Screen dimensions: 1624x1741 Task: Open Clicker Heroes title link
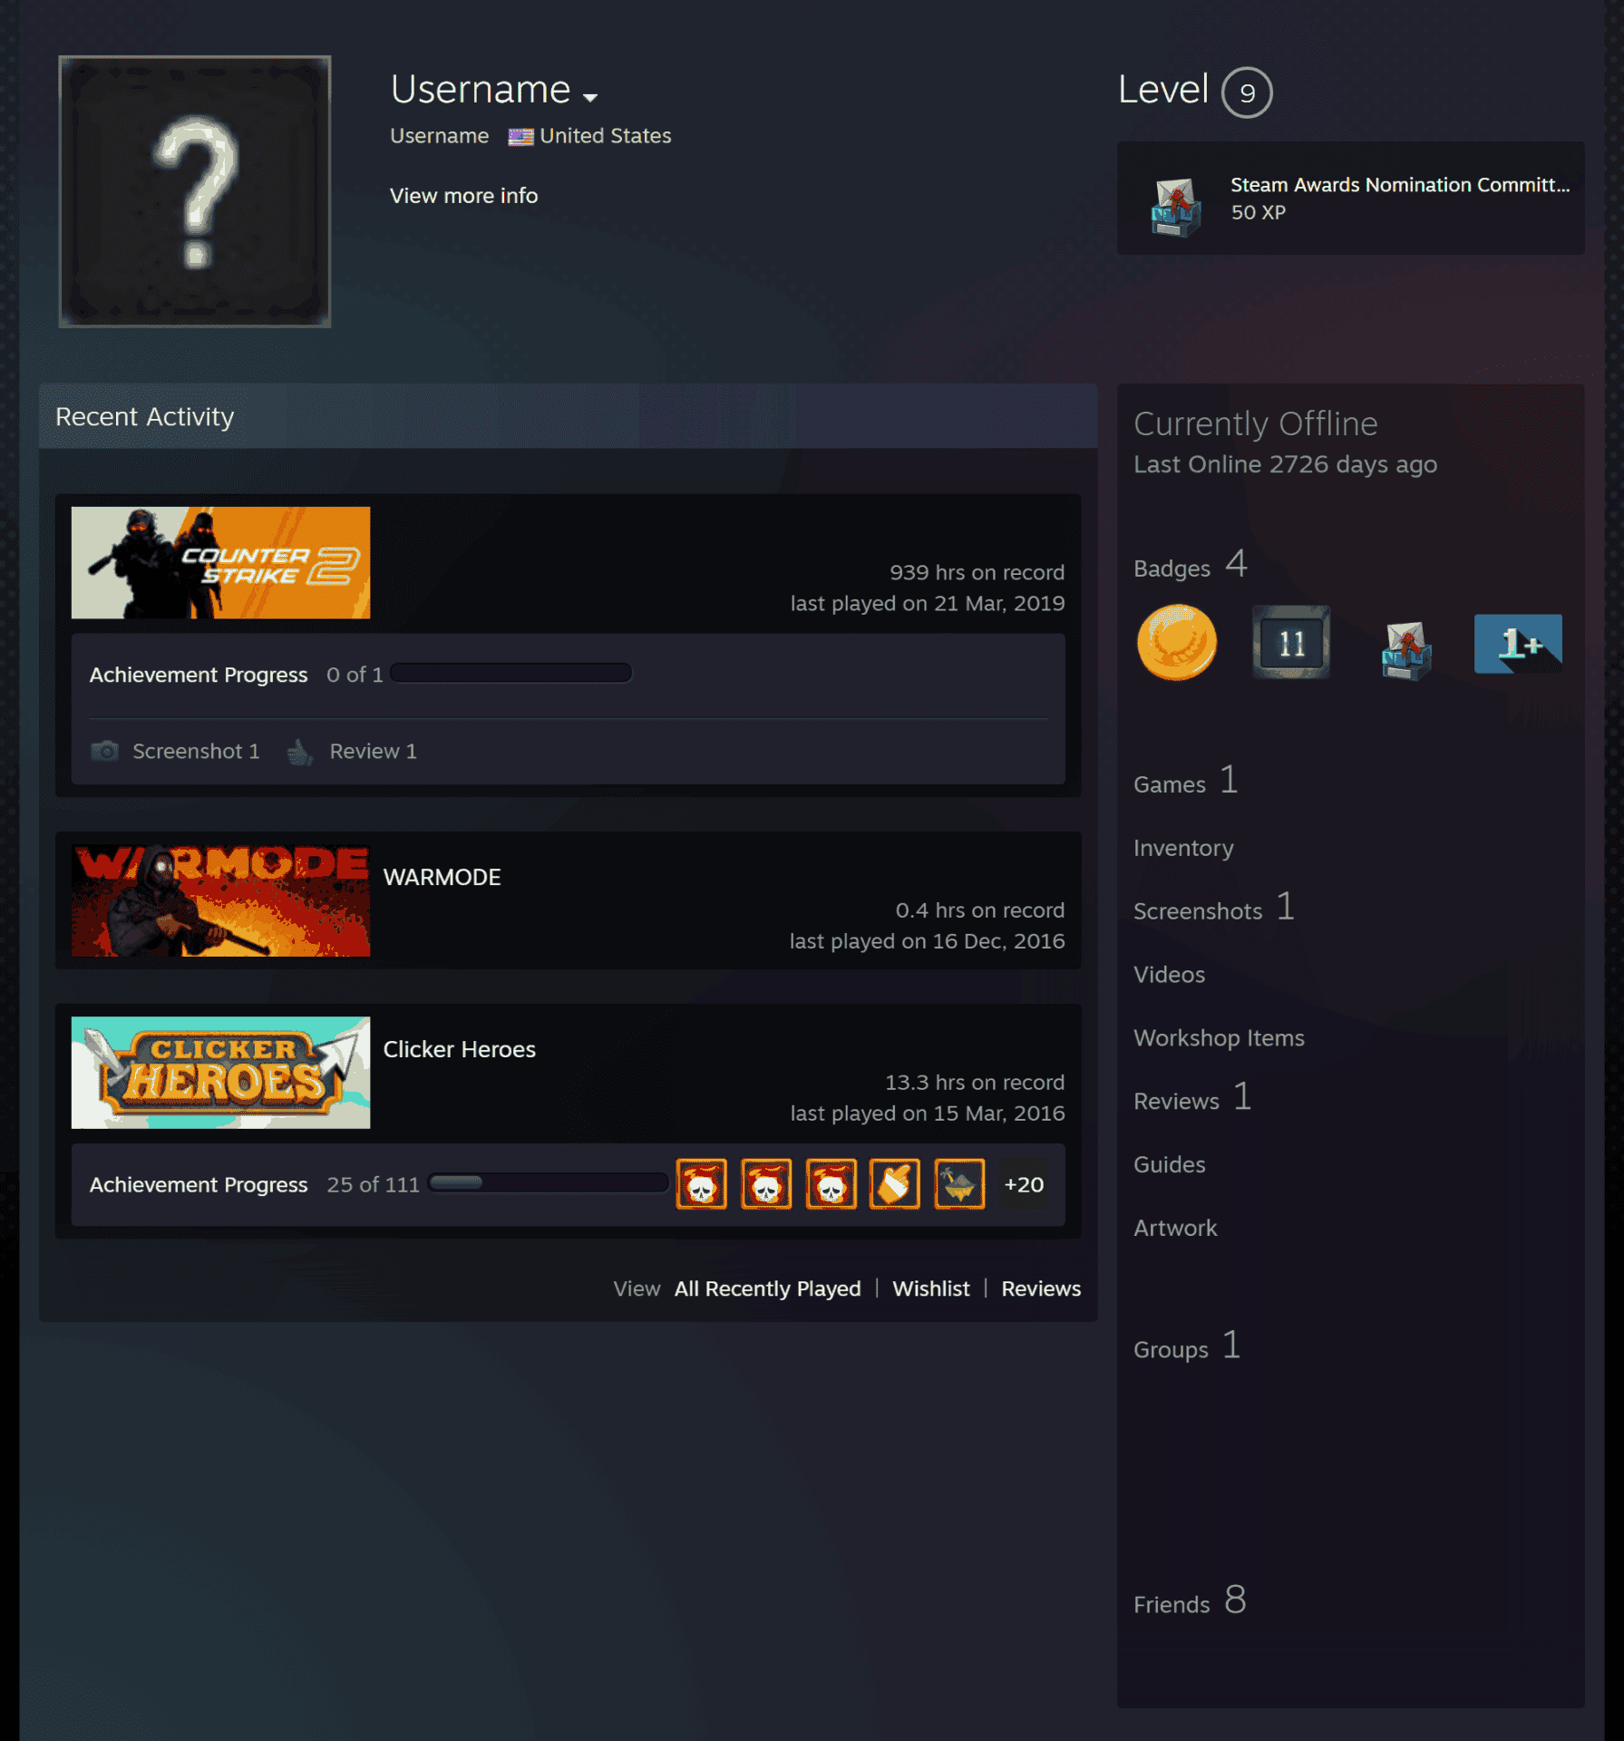459,1049
